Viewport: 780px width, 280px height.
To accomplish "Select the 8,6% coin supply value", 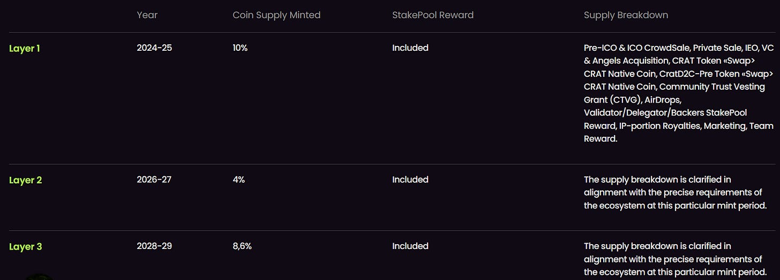I will [x=242, y=246].
